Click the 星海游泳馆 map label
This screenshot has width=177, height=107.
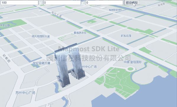pos(80,33)
